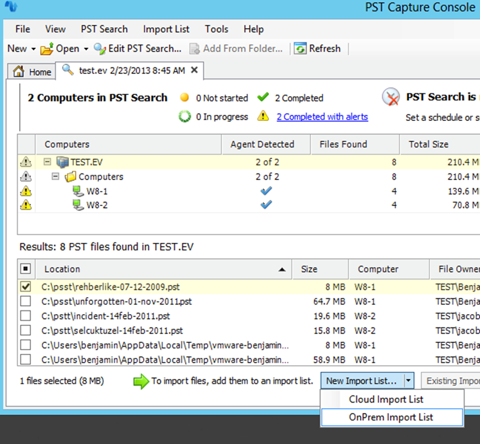This screenshot has height=444, width=480.
Task: Click the agent detected checkmark for W8-2
Action: (x=266, y=204)
